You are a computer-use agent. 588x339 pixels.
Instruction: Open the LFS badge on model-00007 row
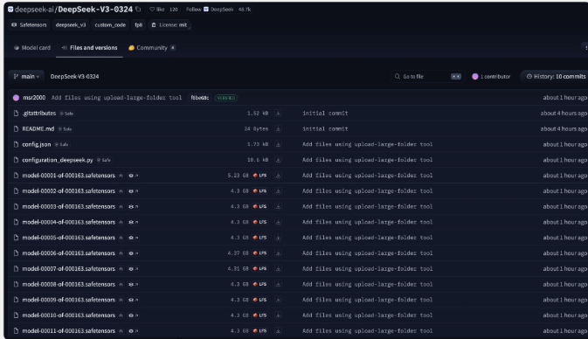point(259,269)
